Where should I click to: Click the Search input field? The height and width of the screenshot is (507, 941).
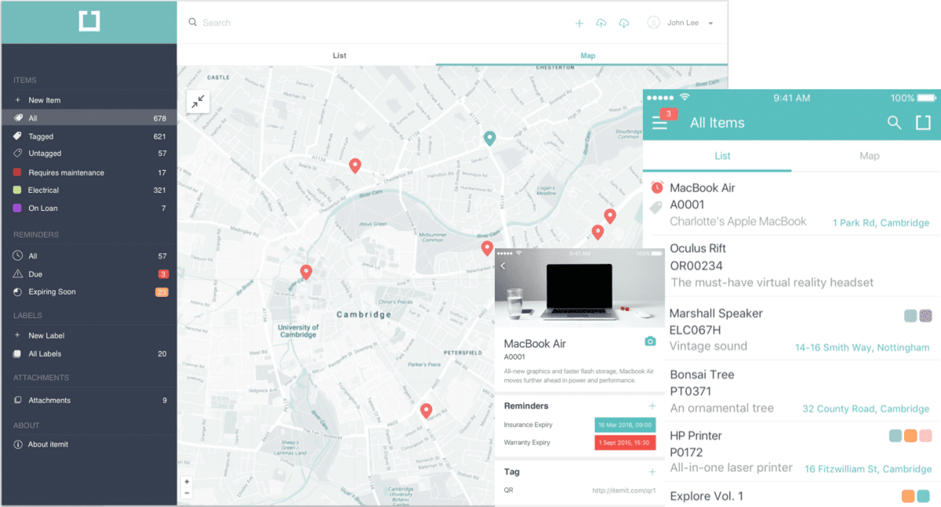coord(314,24)
